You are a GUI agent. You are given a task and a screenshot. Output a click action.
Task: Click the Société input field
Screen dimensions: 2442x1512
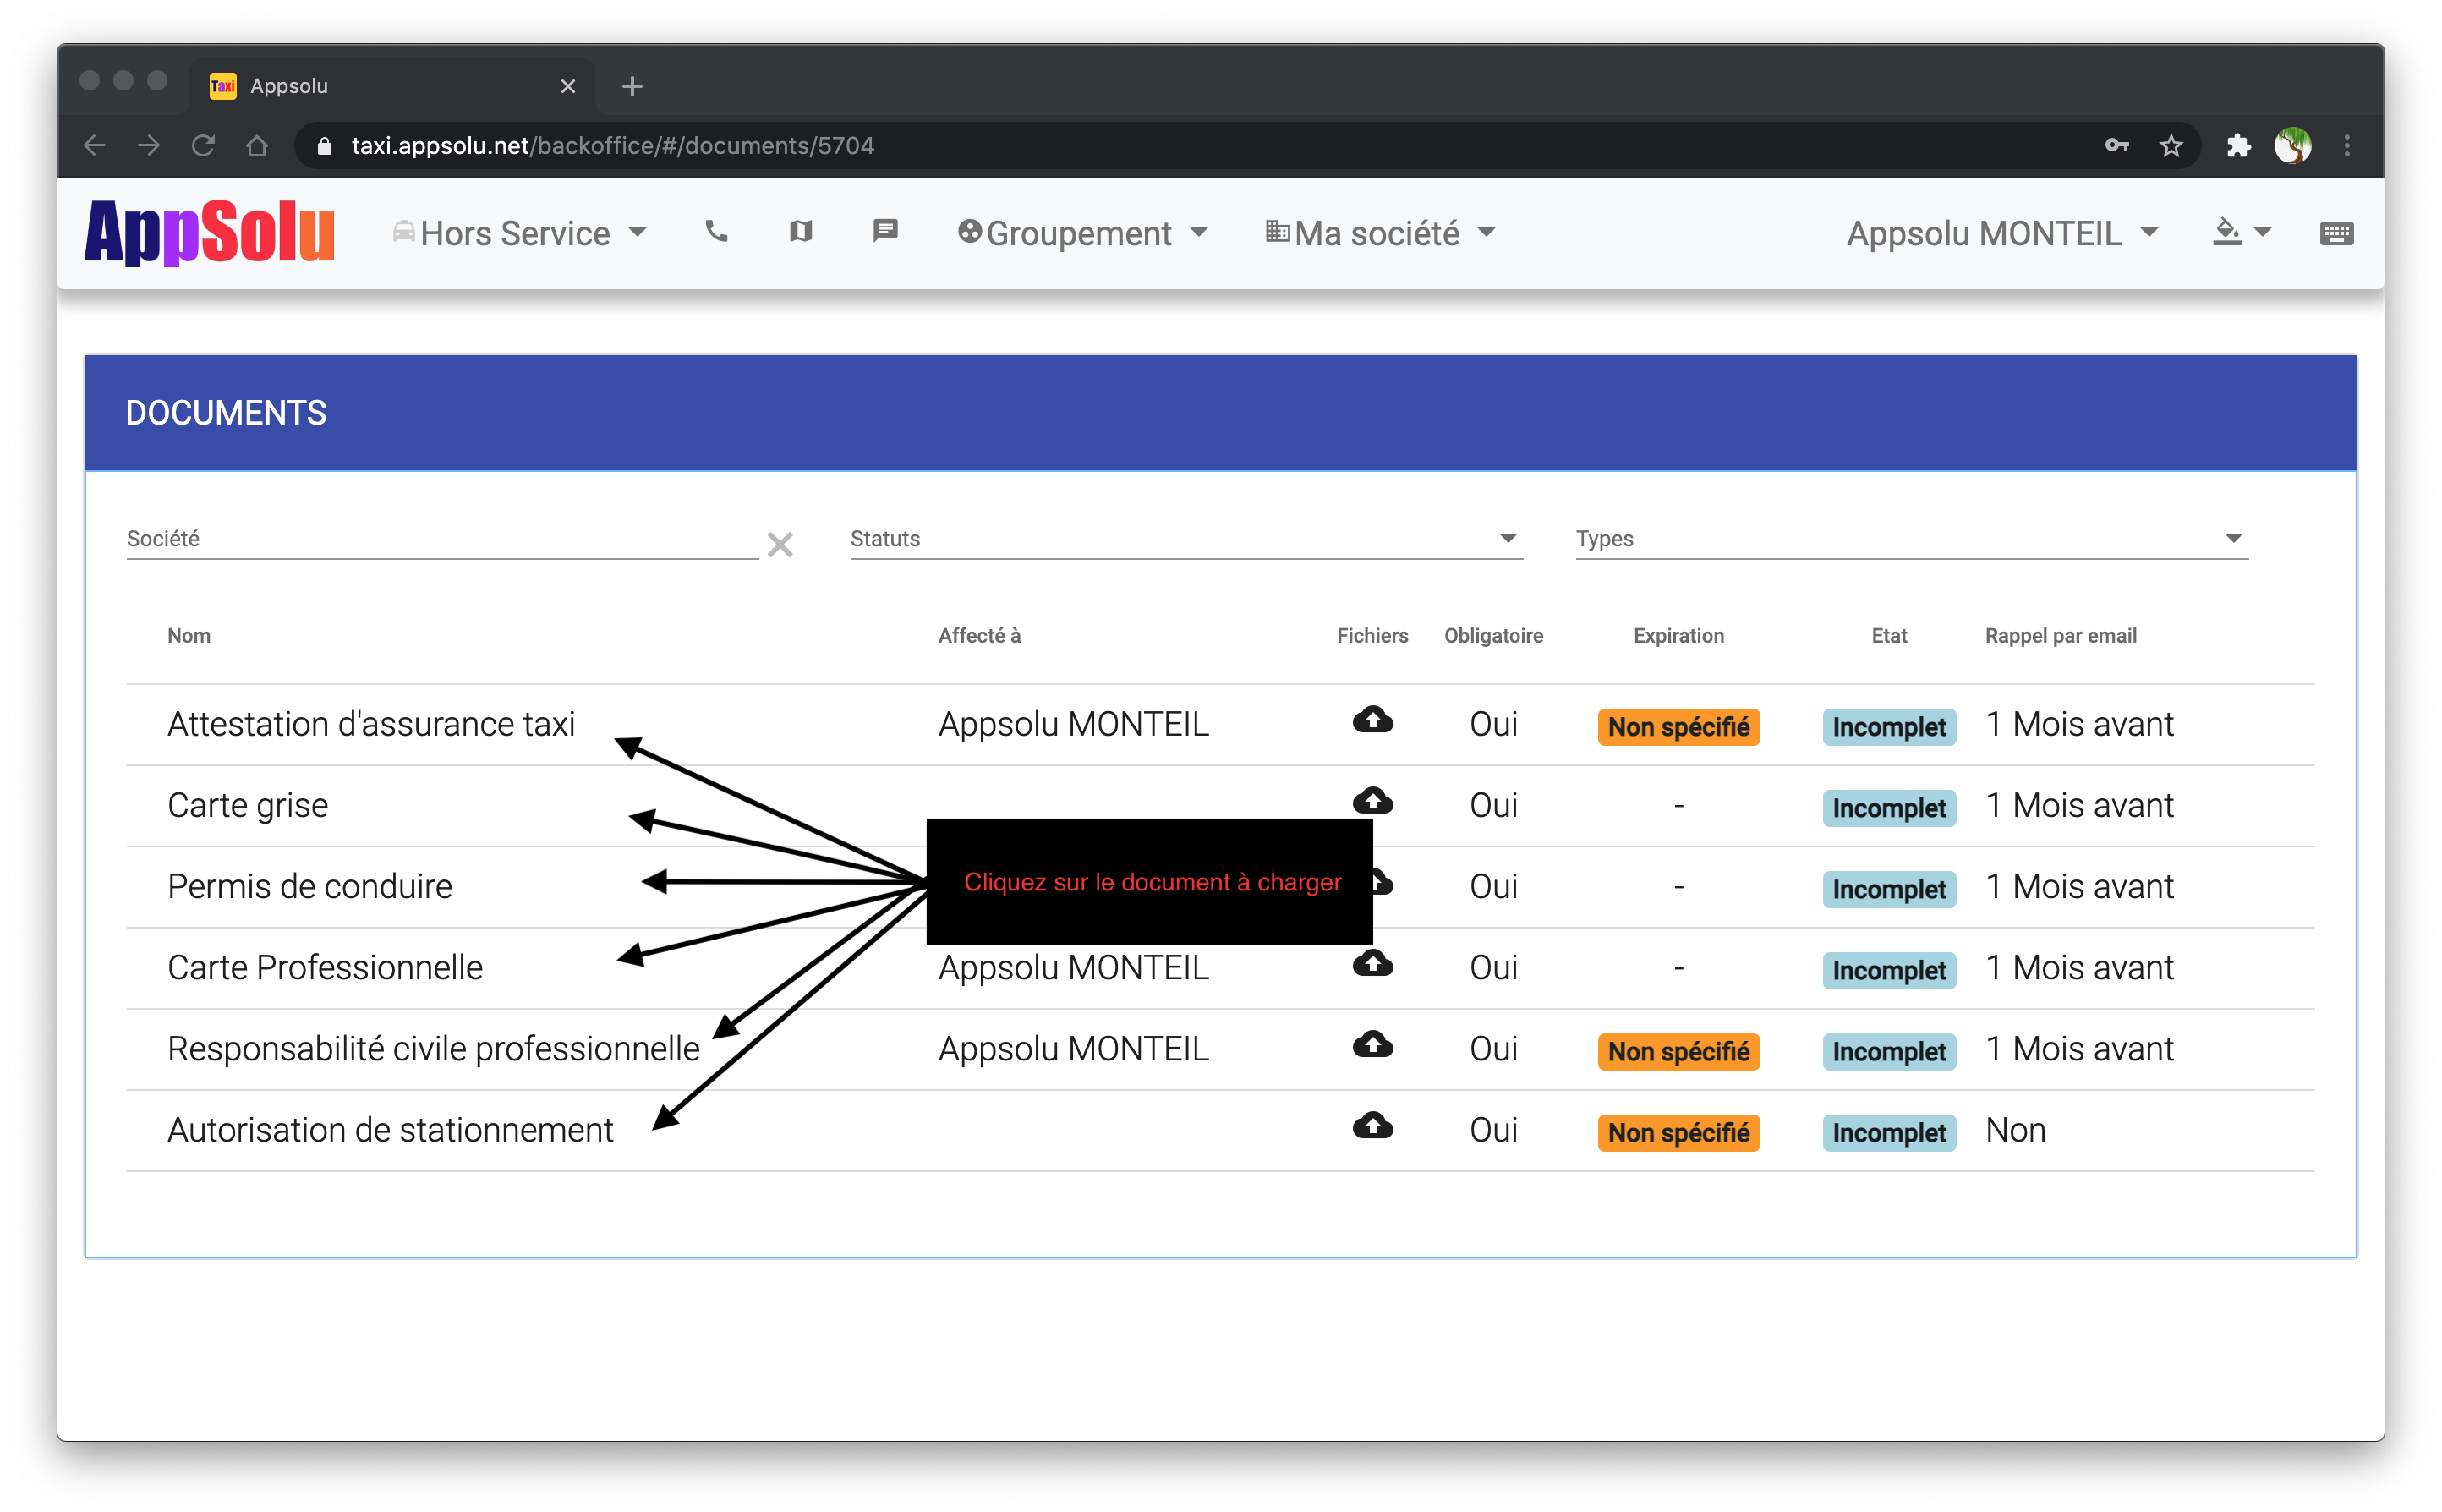click(440, 539)
